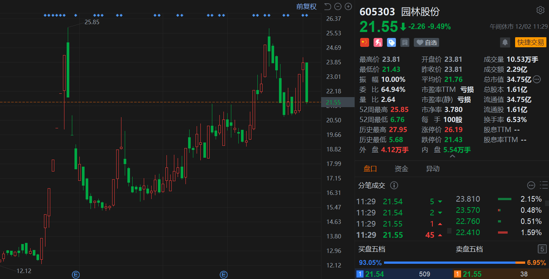The height and width of the screenshot is (279, 549).
Task: Click the China flag market icon
Action: click(x=364, y=42)
